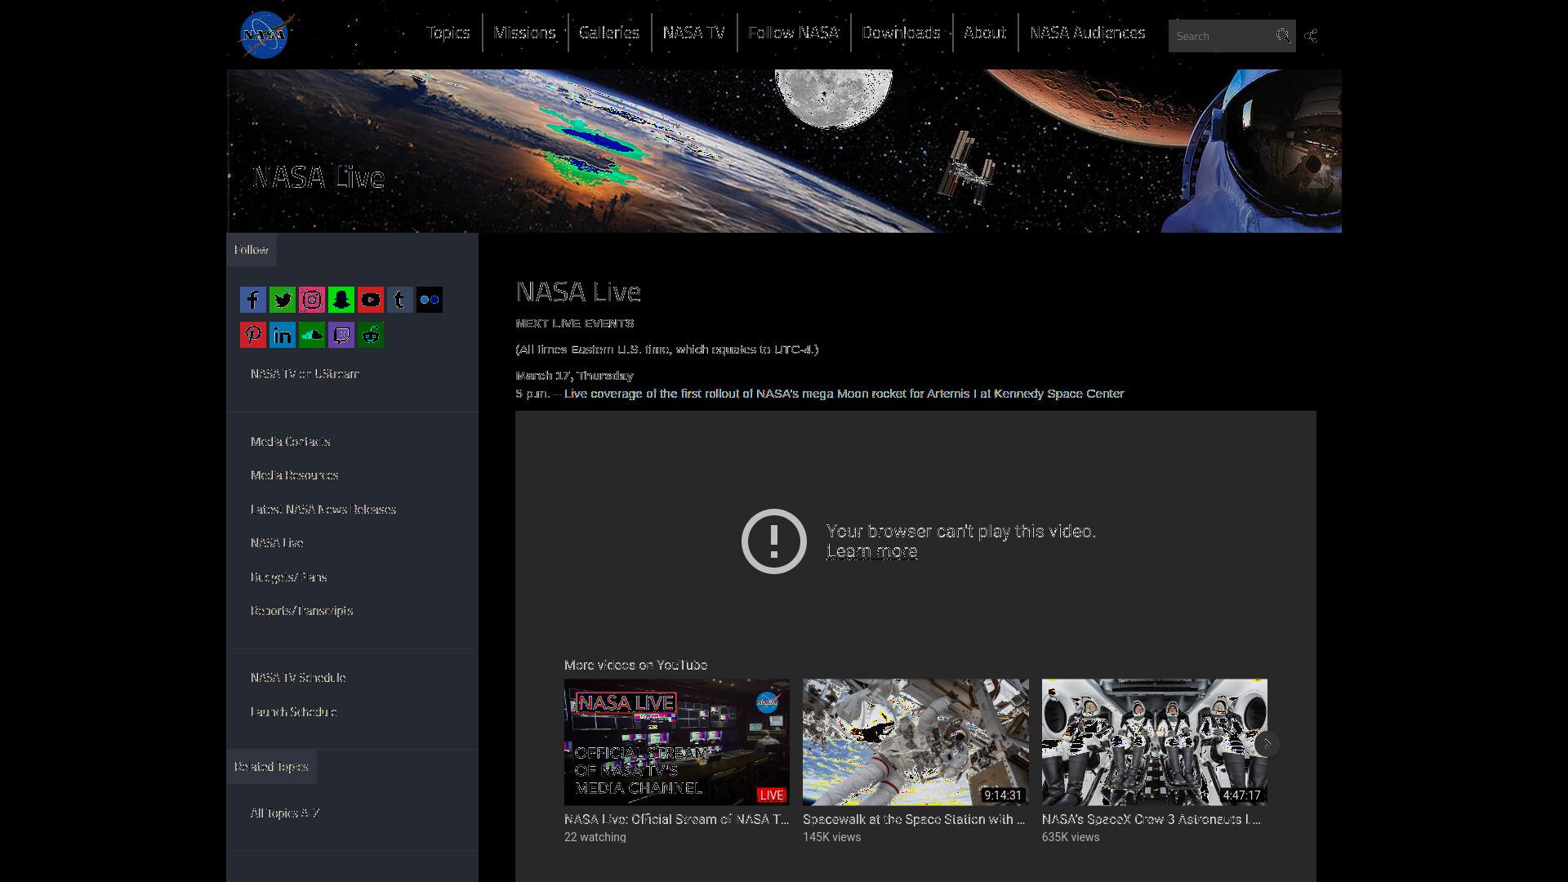Screen dimensions: 1568x882
Task: Follow the NASA TV on UStream link
Action: click(x=305, y=374)
